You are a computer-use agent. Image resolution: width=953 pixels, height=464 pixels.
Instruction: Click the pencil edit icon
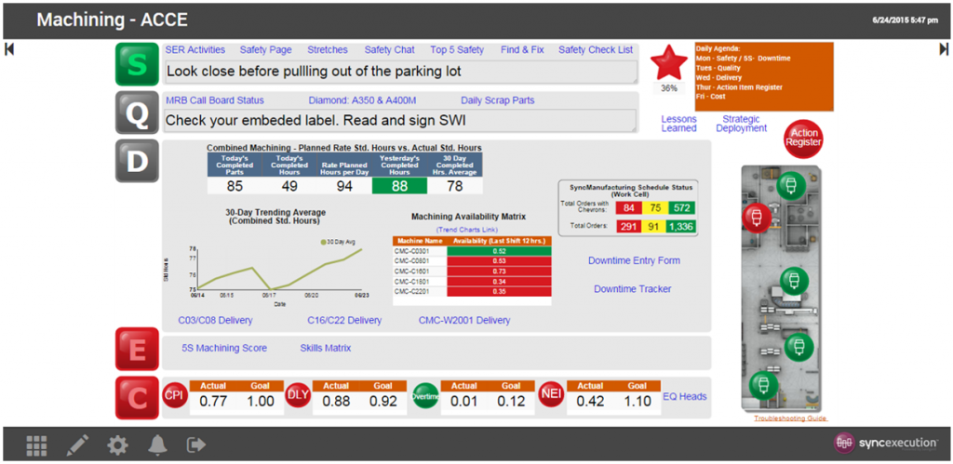point(77,445)
